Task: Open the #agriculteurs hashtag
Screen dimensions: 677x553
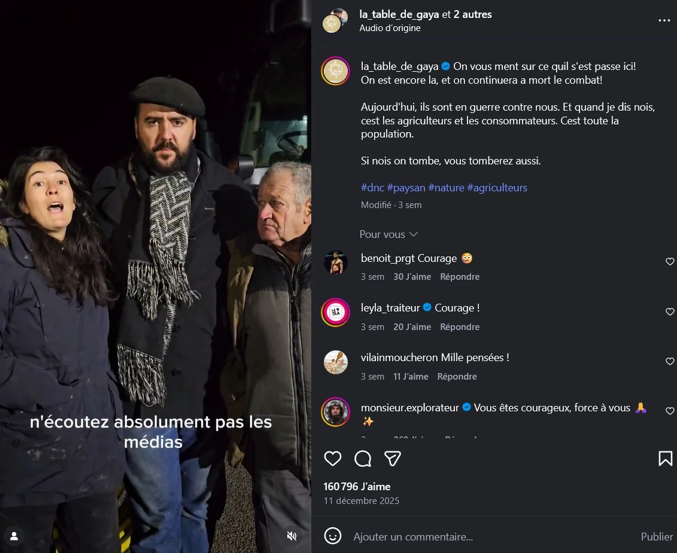Action: [497, 188]
